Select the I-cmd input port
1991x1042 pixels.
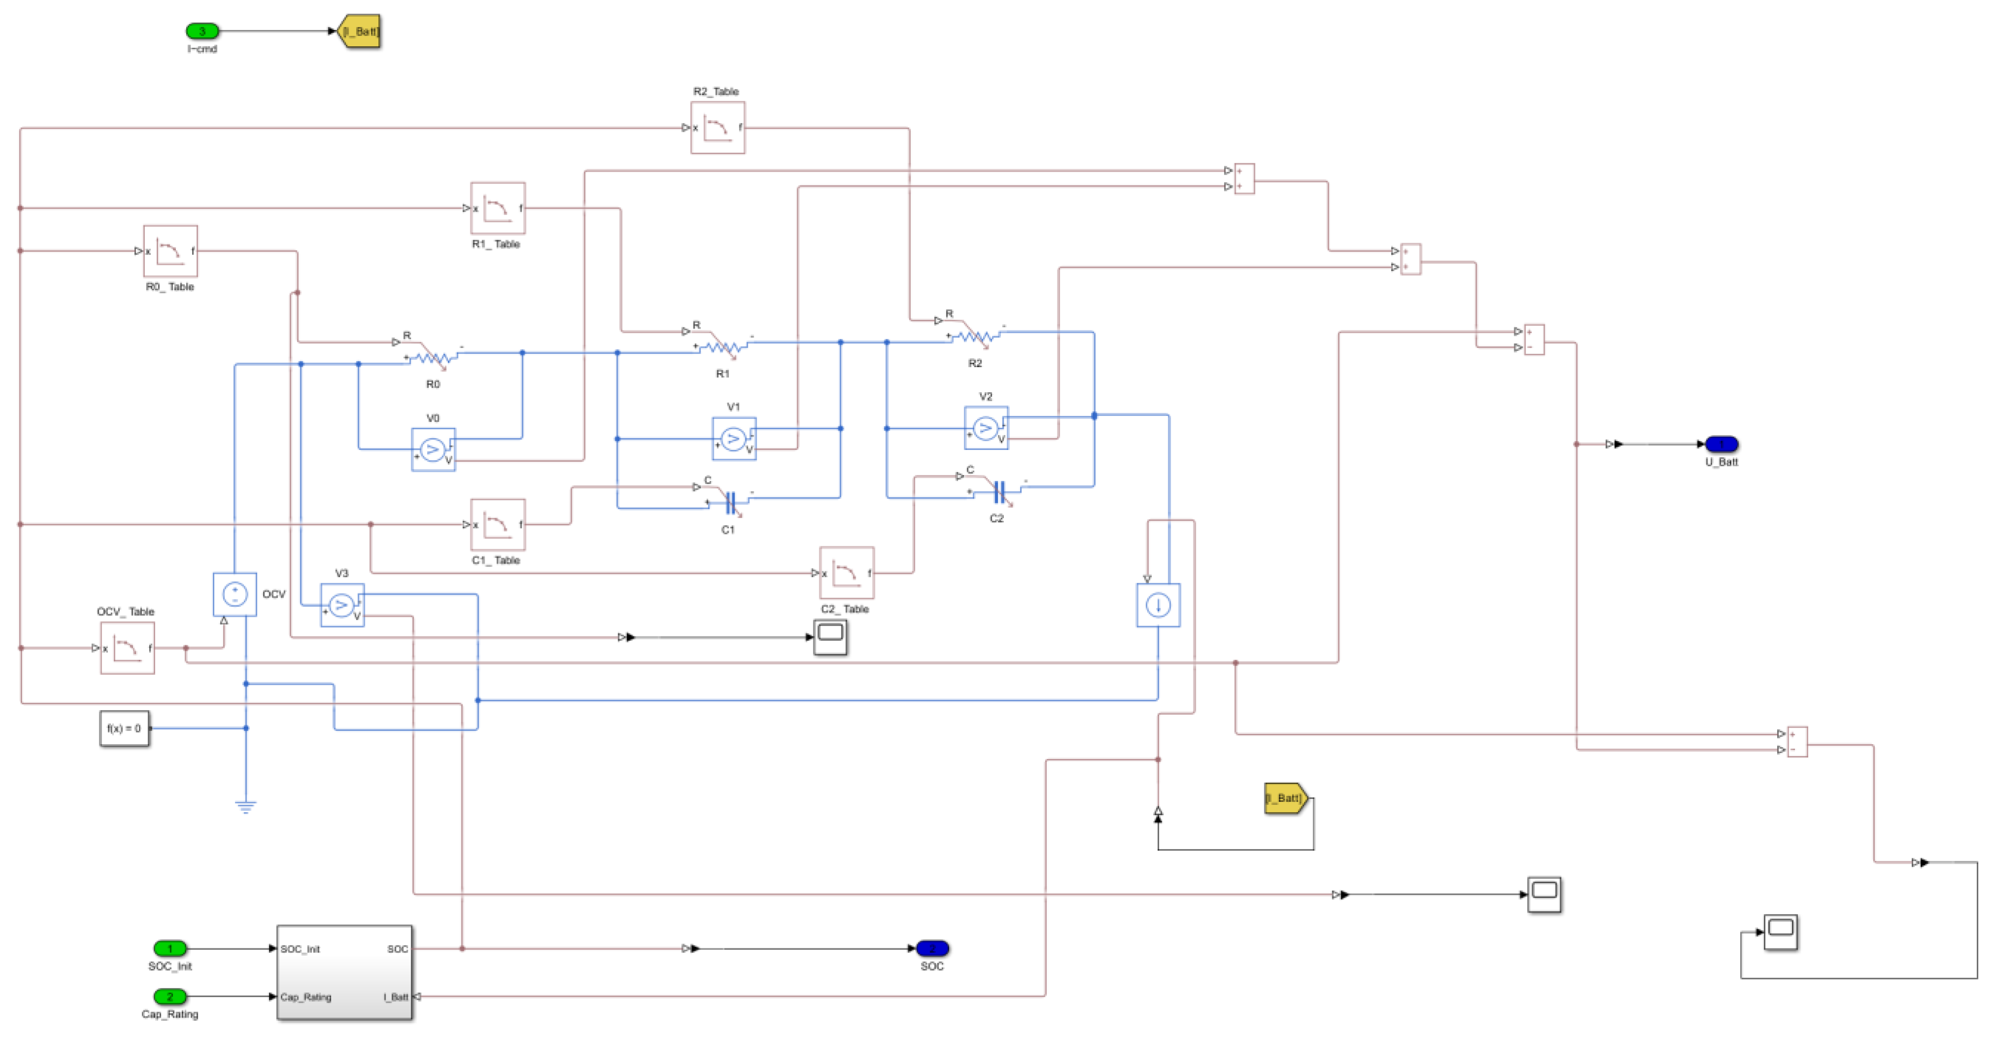click(x=202, y=31)
